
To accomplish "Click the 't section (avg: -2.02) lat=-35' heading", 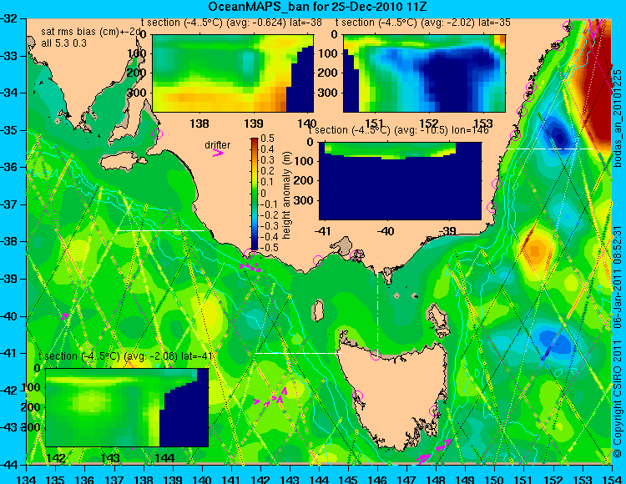I will pos(423,23).
